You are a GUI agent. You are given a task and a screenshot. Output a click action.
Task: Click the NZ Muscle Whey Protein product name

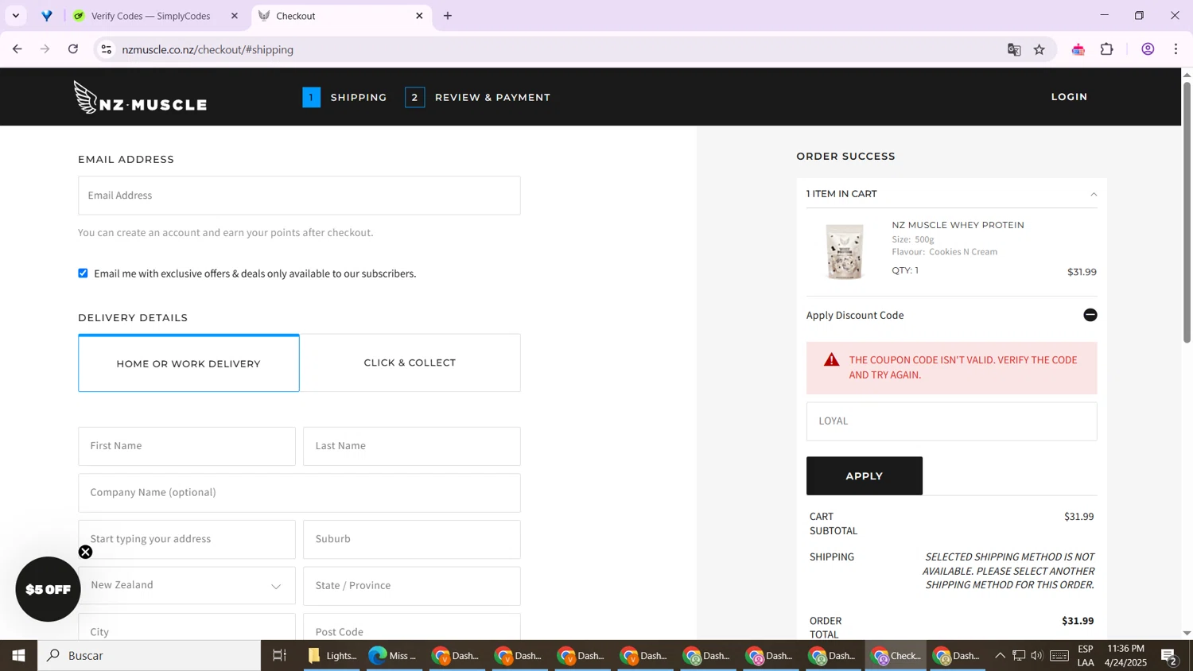tap(958, 225)
